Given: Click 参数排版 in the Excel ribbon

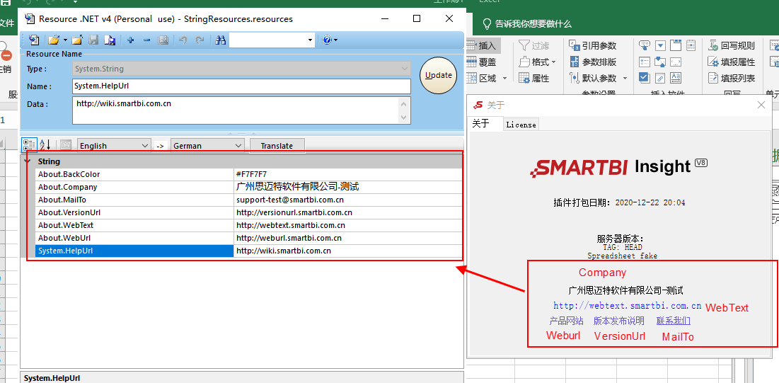Looking at the screenshot, I should pos(593,62).
